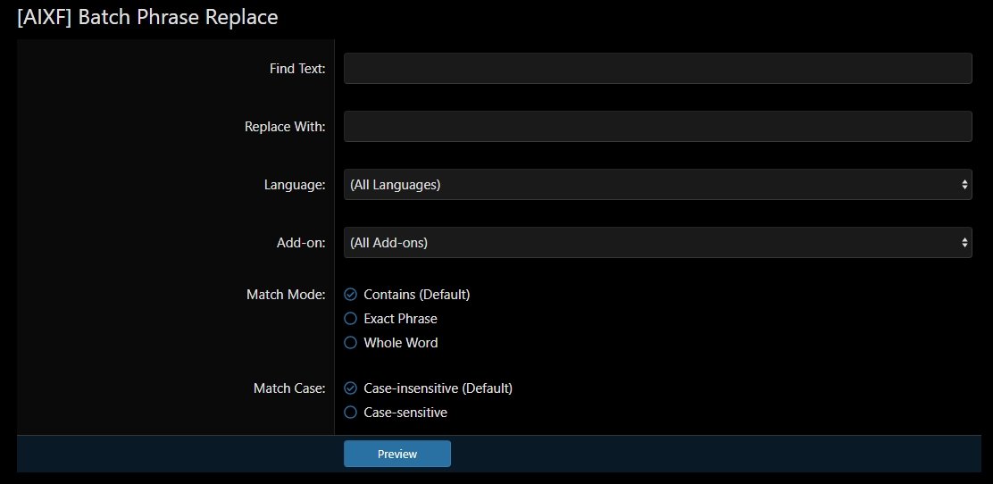Click the Find Text input field
The width and height of the screenshot is (993, 484).
click(x=657, y=69)
